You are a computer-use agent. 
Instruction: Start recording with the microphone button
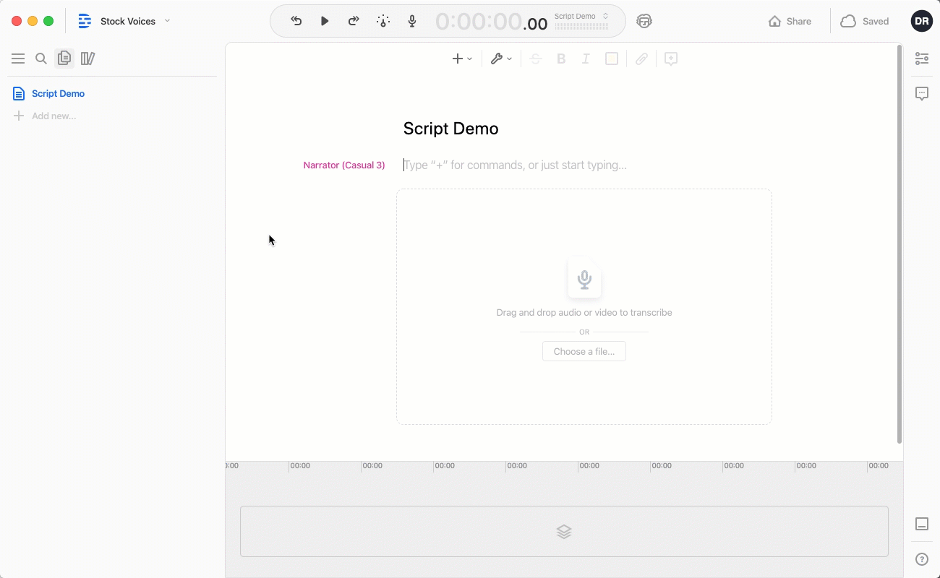412,21
